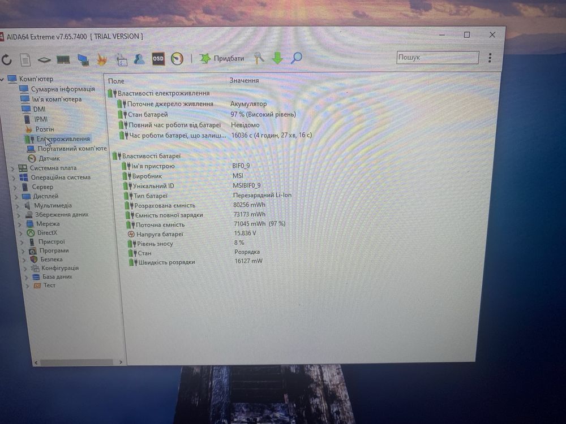
Task: Expand the Сервер tree node
Action: [x=15, y=188]
